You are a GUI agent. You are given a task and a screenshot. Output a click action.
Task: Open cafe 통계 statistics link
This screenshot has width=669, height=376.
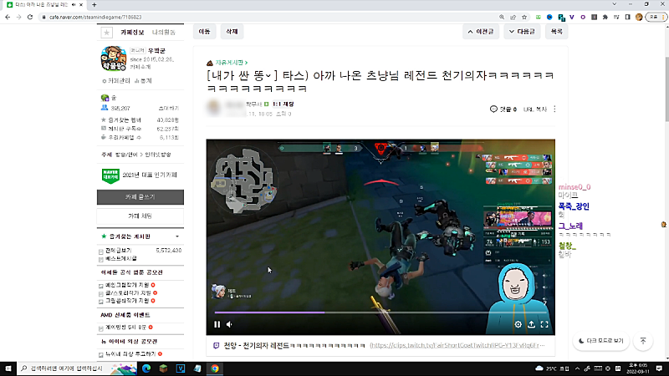(x=143, y=81)
